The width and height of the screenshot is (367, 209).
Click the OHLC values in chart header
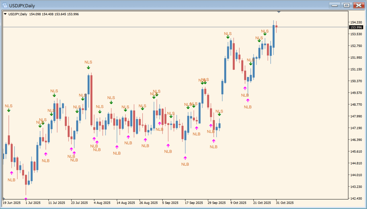click(54, 14)
